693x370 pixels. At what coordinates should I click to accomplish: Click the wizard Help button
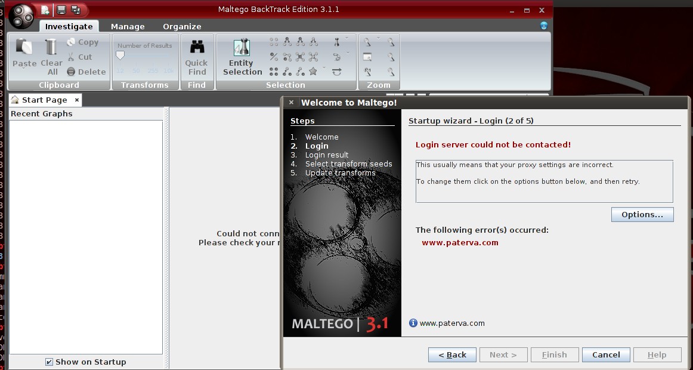(657, 354)
